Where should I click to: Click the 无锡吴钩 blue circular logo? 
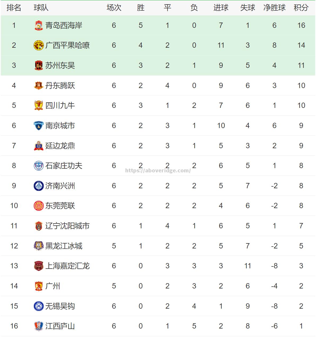click(x=39, y=306)
